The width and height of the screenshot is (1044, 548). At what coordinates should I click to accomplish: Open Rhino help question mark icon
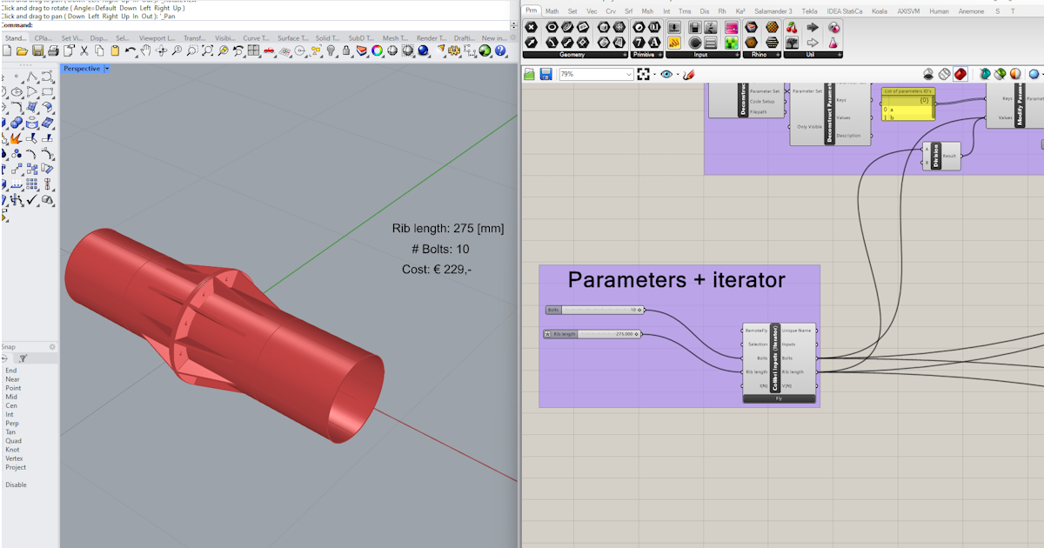(500, 51)
